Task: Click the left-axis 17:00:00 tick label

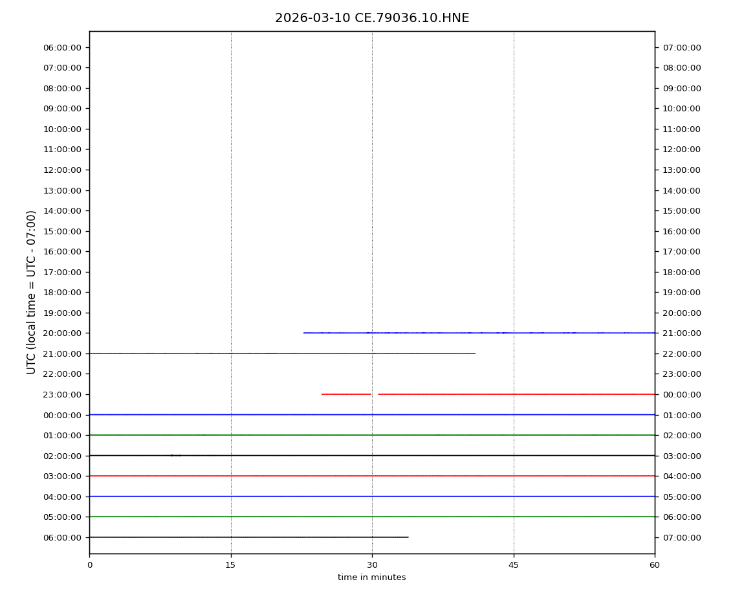Action: click(62, 272)
